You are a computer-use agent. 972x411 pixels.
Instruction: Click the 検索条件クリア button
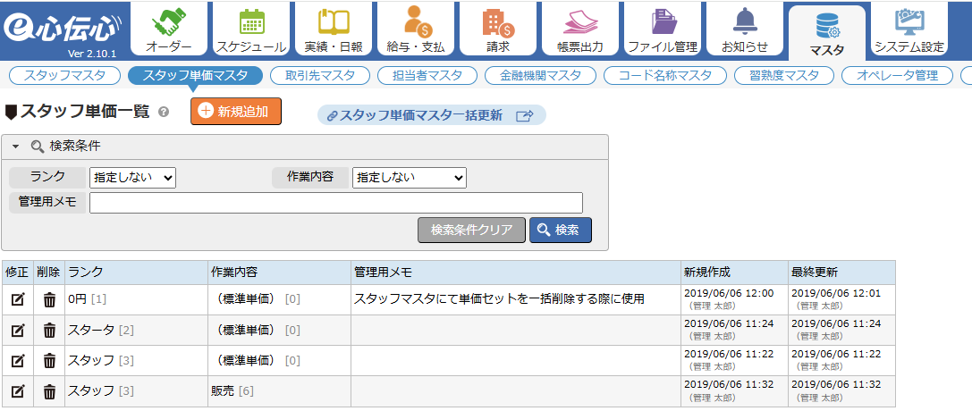472,231
